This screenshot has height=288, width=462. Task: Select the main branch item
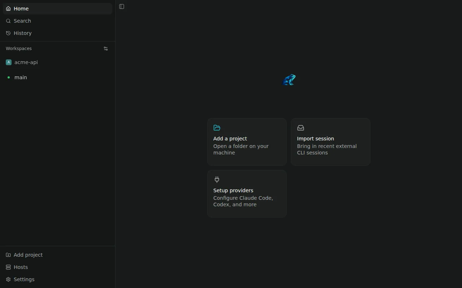click(x=58, y=77)
